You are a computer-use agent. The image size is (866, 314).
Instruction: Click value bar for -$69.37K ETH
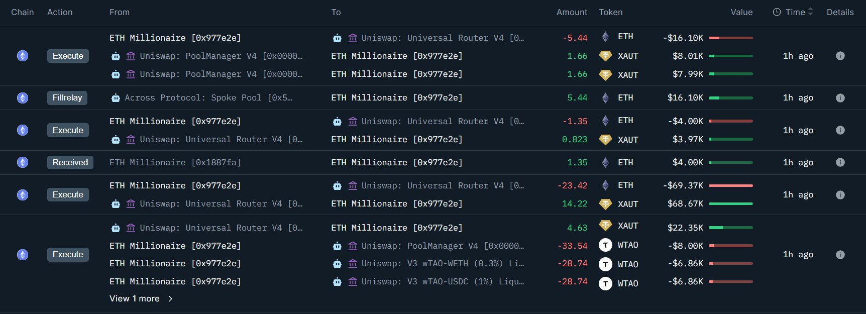coord(730,185)
